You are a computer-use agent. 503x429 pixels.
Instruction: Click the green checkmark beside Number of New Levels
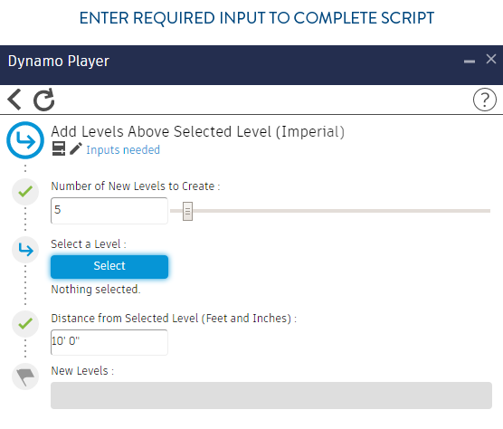click(x=25, y=192)
